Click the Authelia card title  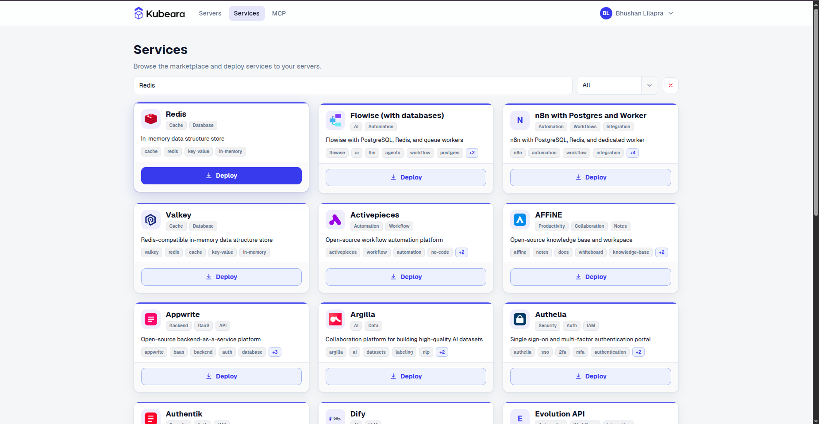(550, 314)
